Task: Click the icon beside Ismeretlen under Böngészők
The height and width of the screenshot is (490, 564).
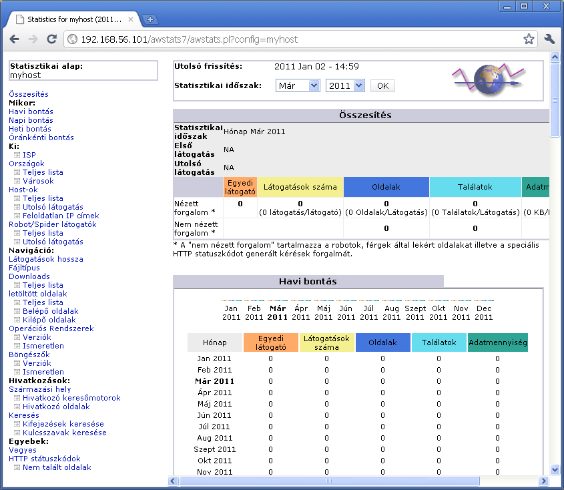Action: click(17, 372)
